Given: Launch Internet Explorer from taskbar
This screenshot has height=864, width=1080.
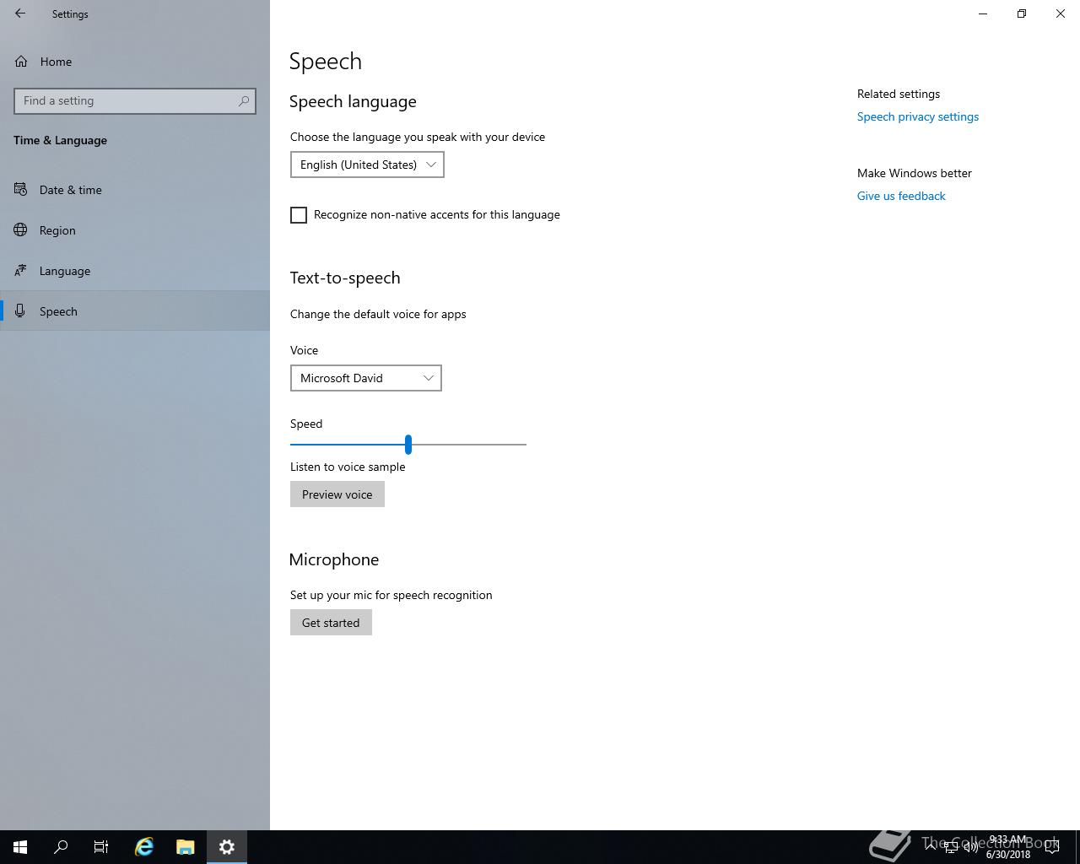Looking at the screenshot, I should pyautogui.click(x=144, y=847).
